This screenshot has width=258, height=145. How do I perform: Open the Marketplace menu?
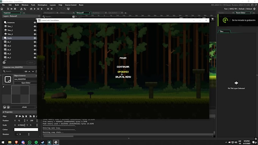(x=42, y=5)
